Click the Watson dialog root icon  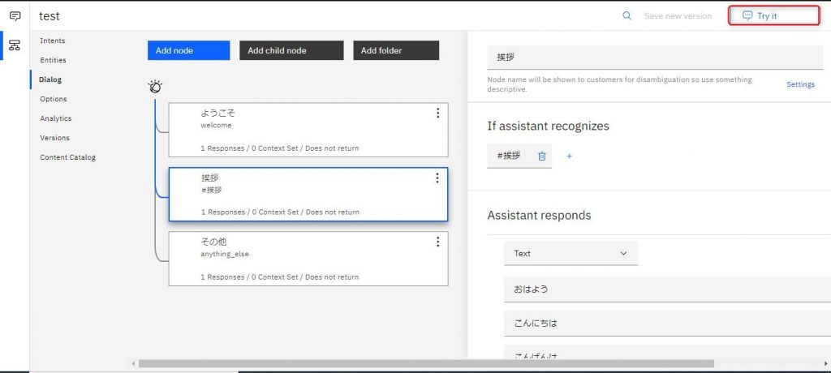click(x=155, y=87)
